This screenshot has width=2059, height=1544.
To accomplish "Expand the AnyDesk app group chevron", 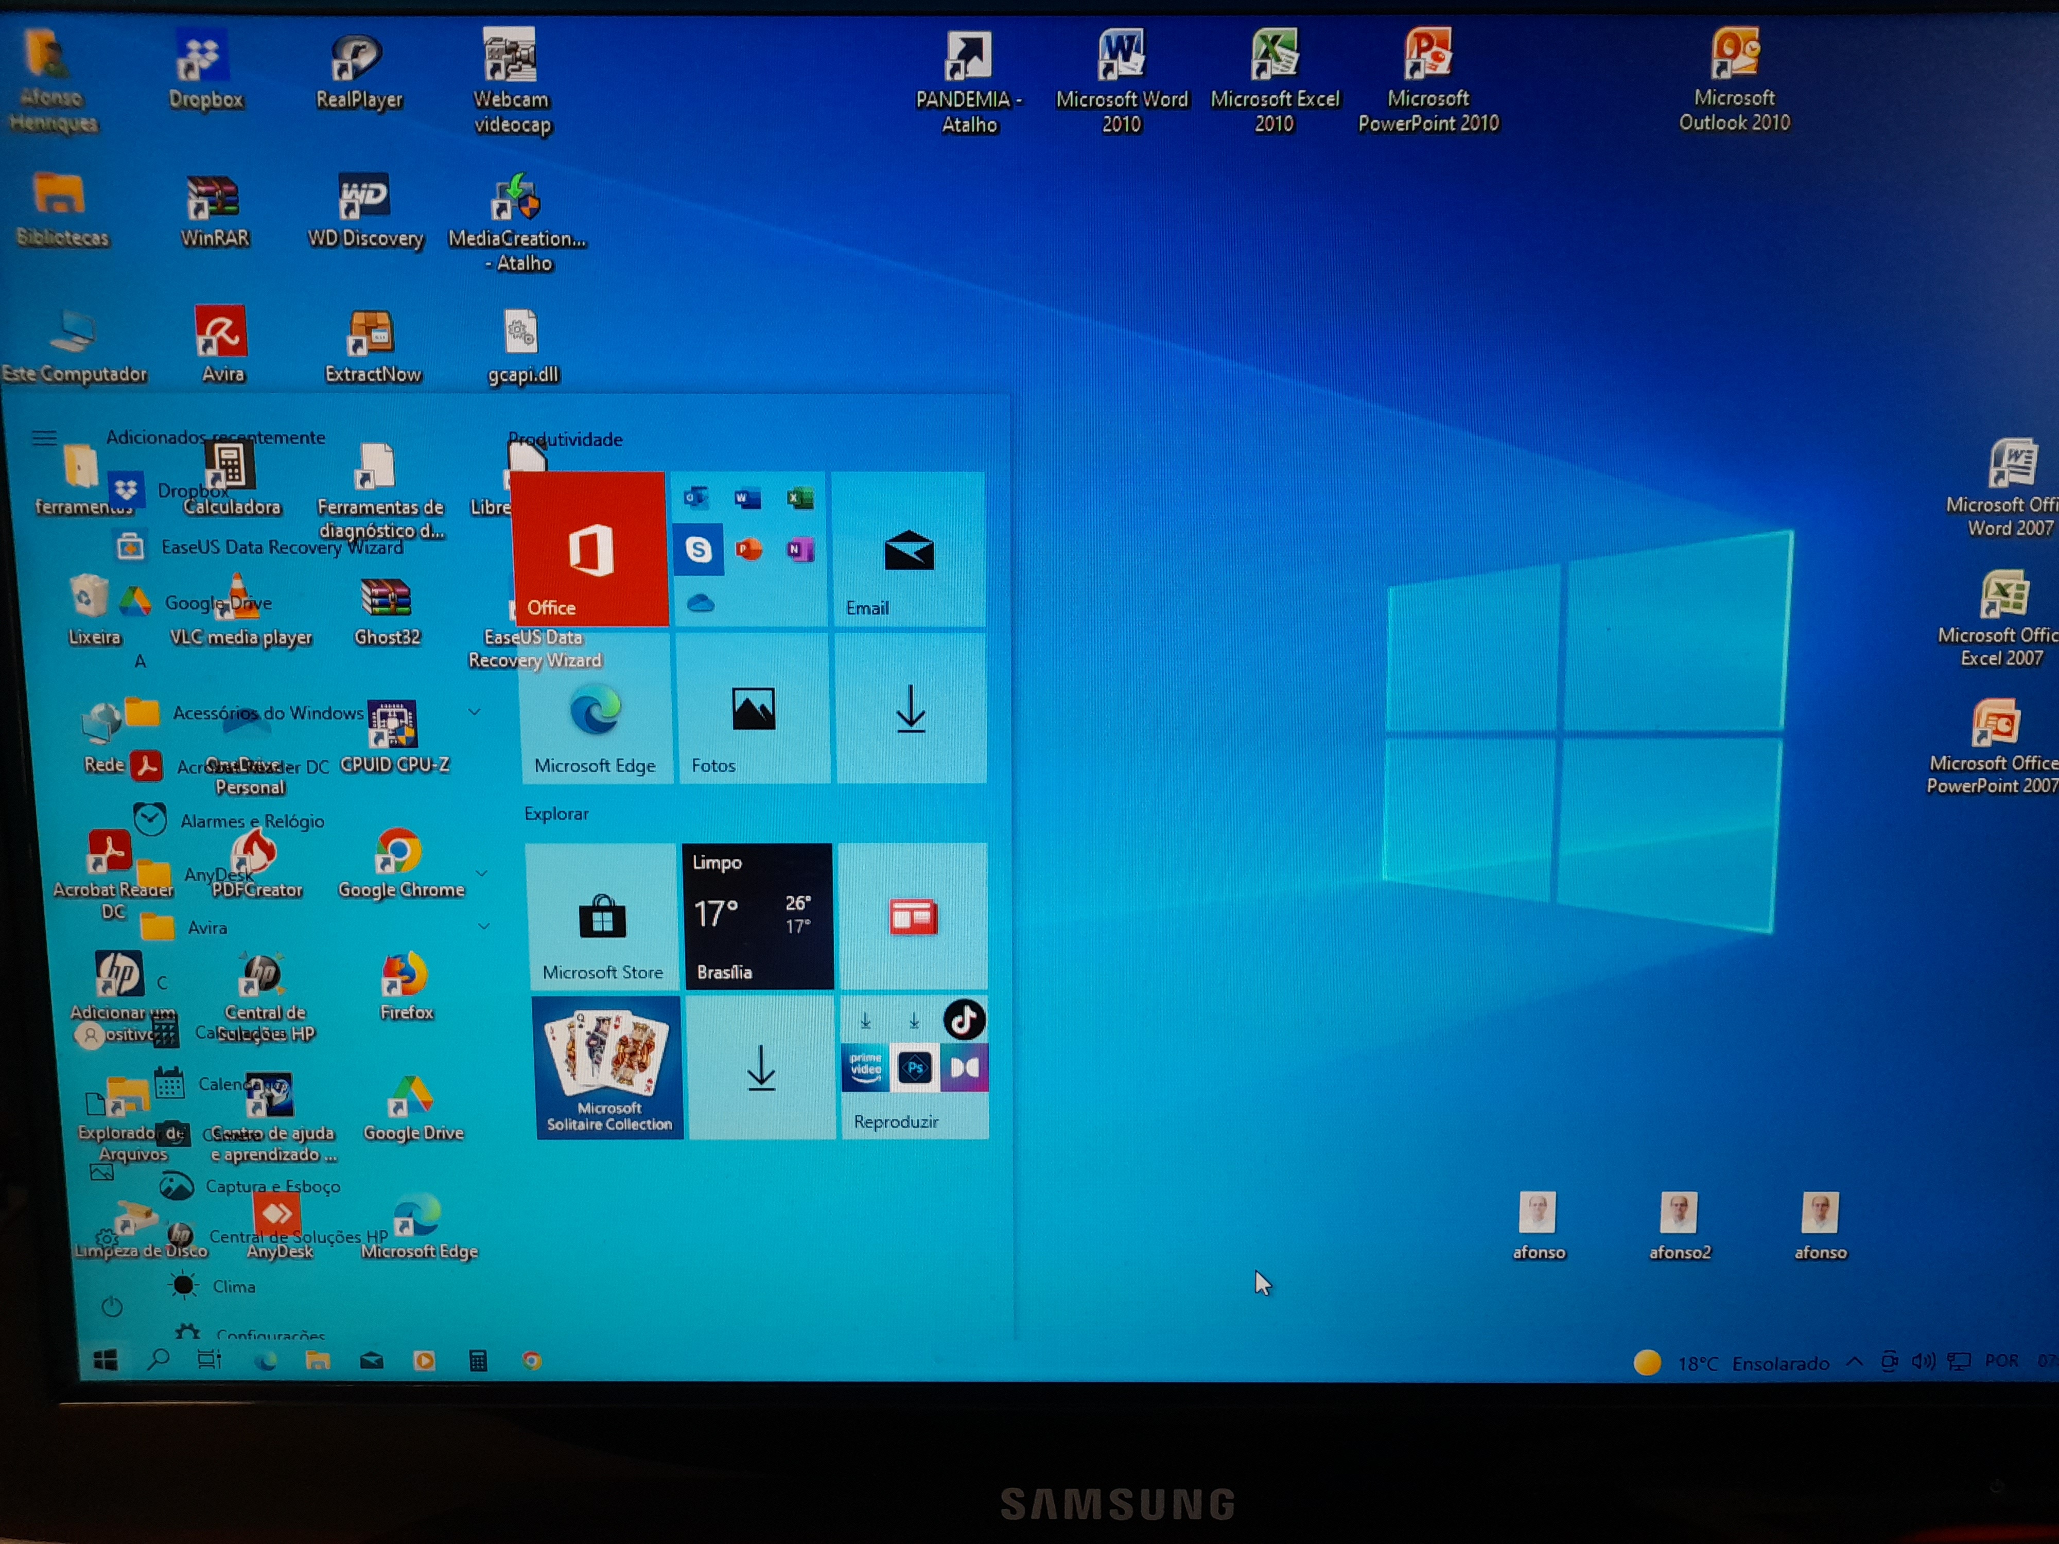I will (482, 873).
